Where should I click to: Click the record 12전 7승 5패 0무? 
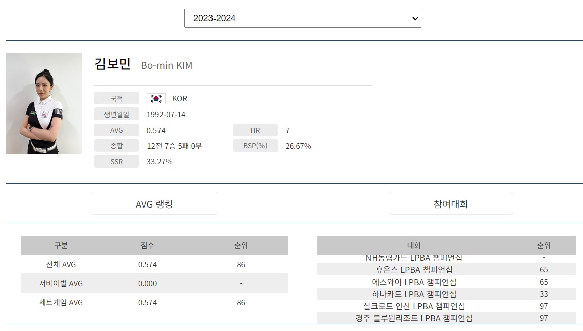(x=174, y=146)
